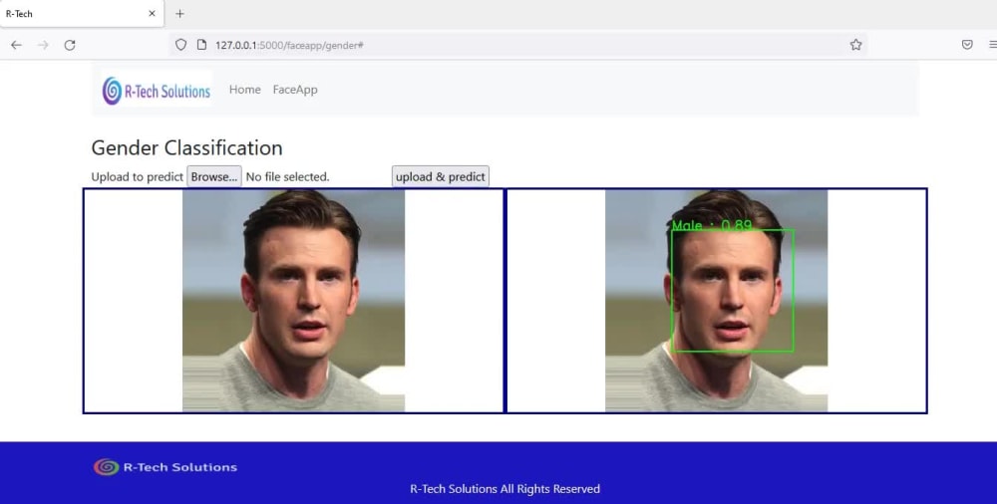Click the Browse... file button
Screen dimensions: 997x504
click(x=214, y=176)
